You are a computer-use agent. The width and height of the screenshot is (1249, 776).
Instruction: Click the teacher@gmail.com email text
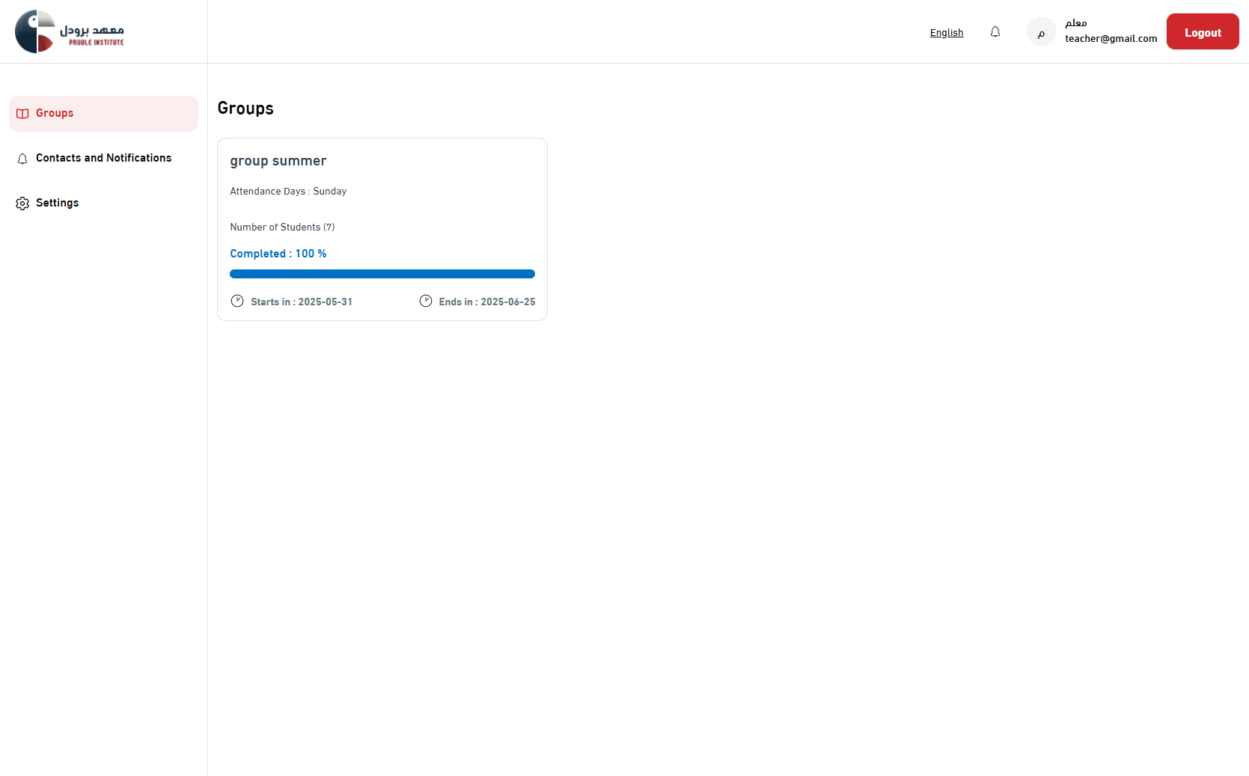(x=1111, y=39)
